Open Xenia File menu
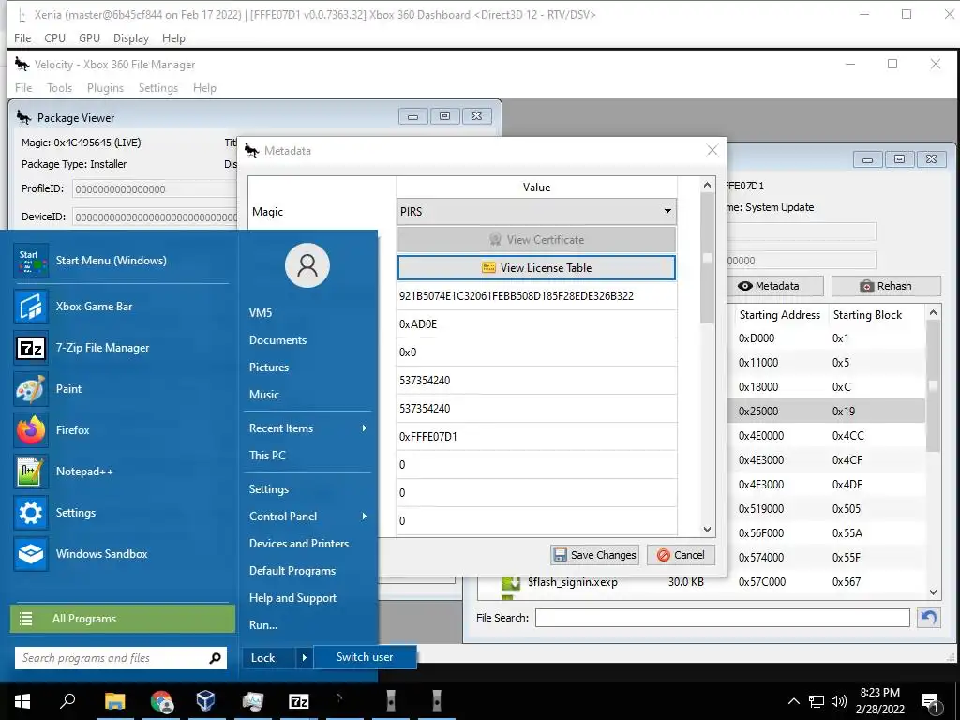Screen dimensions: 960x720 pyautogui.click(x=22, y=37)
